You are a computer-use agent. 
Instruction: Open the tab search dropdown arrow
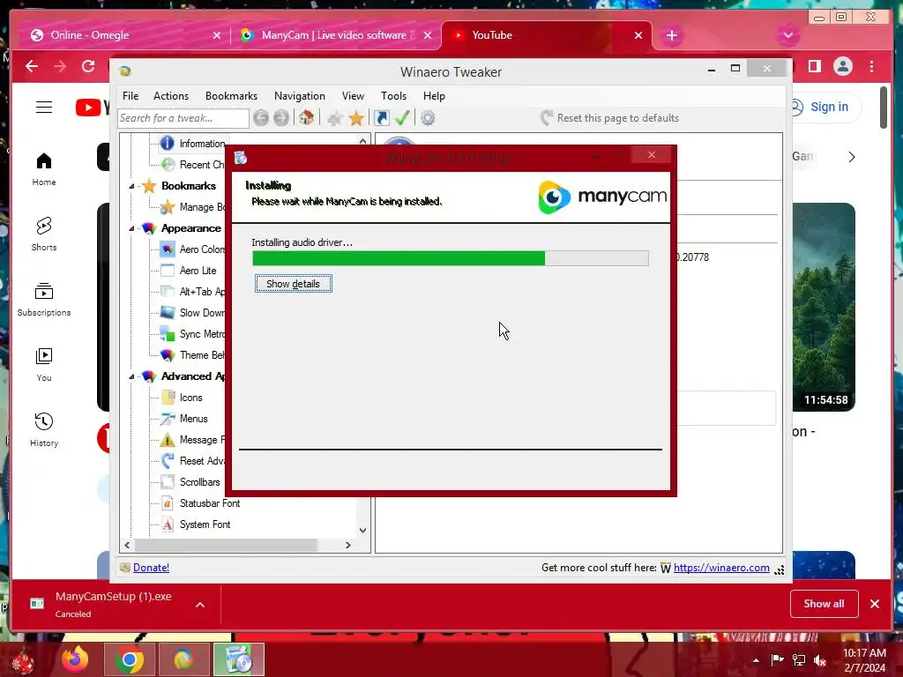pyautogui.click(x=788, y=35)
